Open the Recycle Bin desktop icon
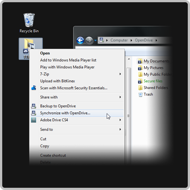190x190 pixels. pyautogui.click(x=29, y=23)
